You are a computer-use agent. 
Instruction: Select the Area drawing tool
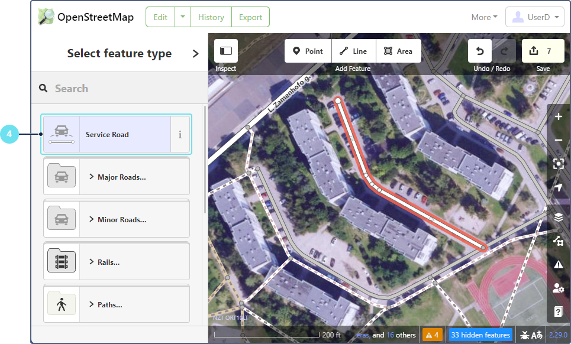click(x=398, y=51)
